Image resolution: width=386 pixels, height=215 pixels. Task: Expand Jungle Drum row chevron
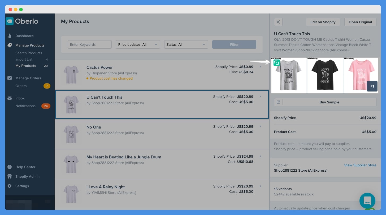click(261, 156)
